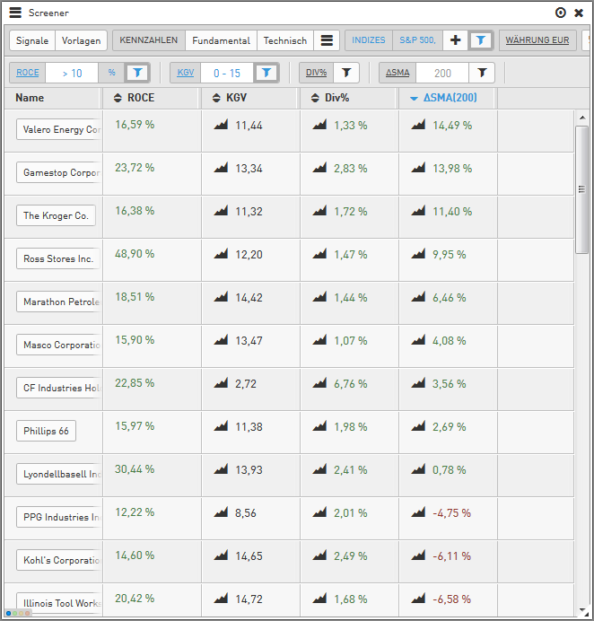Open Ross Stores Inc. stock
This screenshot has height=621, width=594.
58,258
